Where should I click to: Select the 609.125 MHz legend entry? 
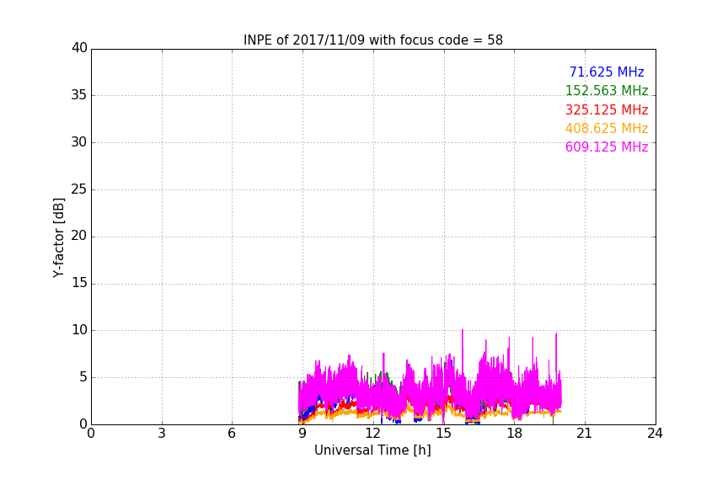[x=607, y=147]
